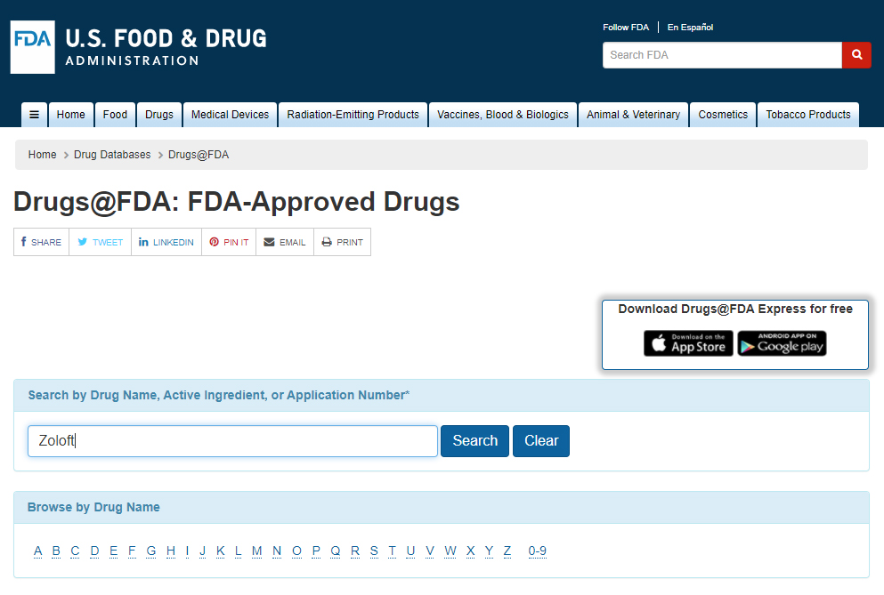Browse drugs starting with O
The image size is (884, 595).
[x=296, y=551]
